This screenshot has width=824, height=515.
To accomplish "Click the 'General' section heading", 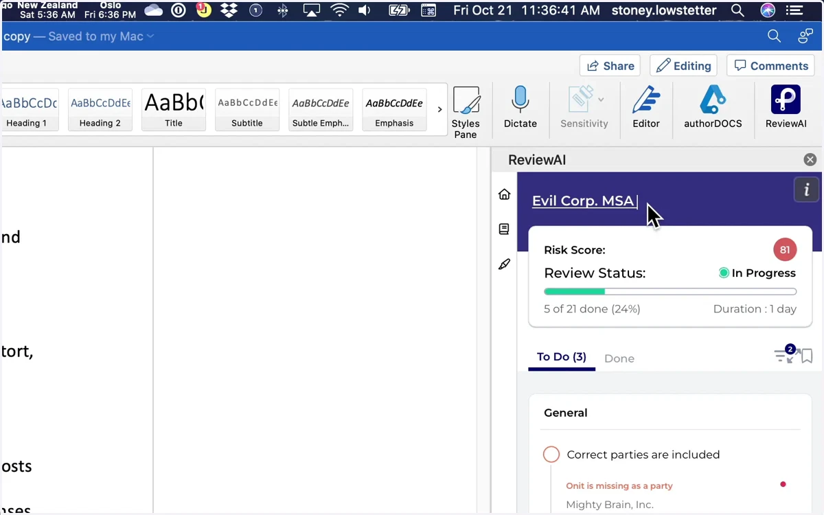I will pos(566,413).
